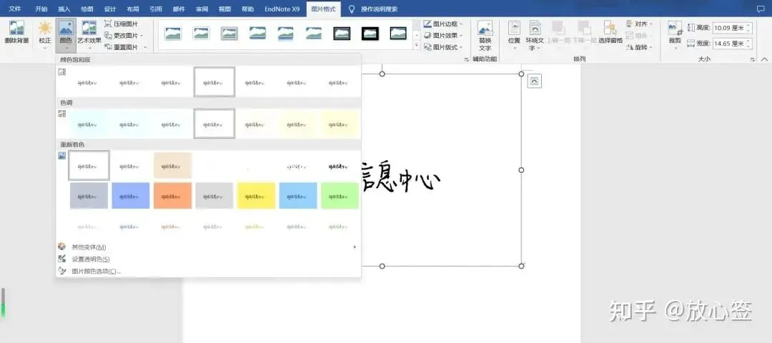Click the width (宽度) input field

point(728,44)
